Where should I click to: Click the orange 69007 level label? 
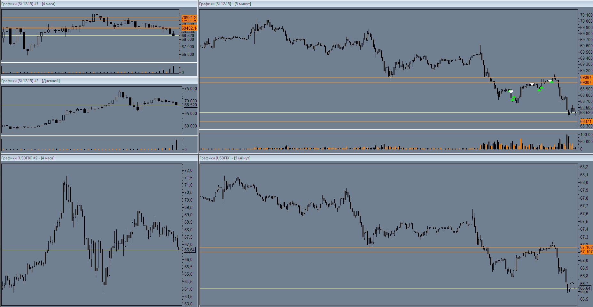[586, 82]
